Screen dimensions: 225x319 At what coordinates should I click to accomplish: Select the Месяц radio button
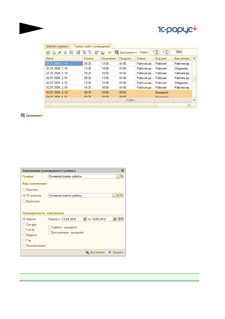tap(24, 230)
